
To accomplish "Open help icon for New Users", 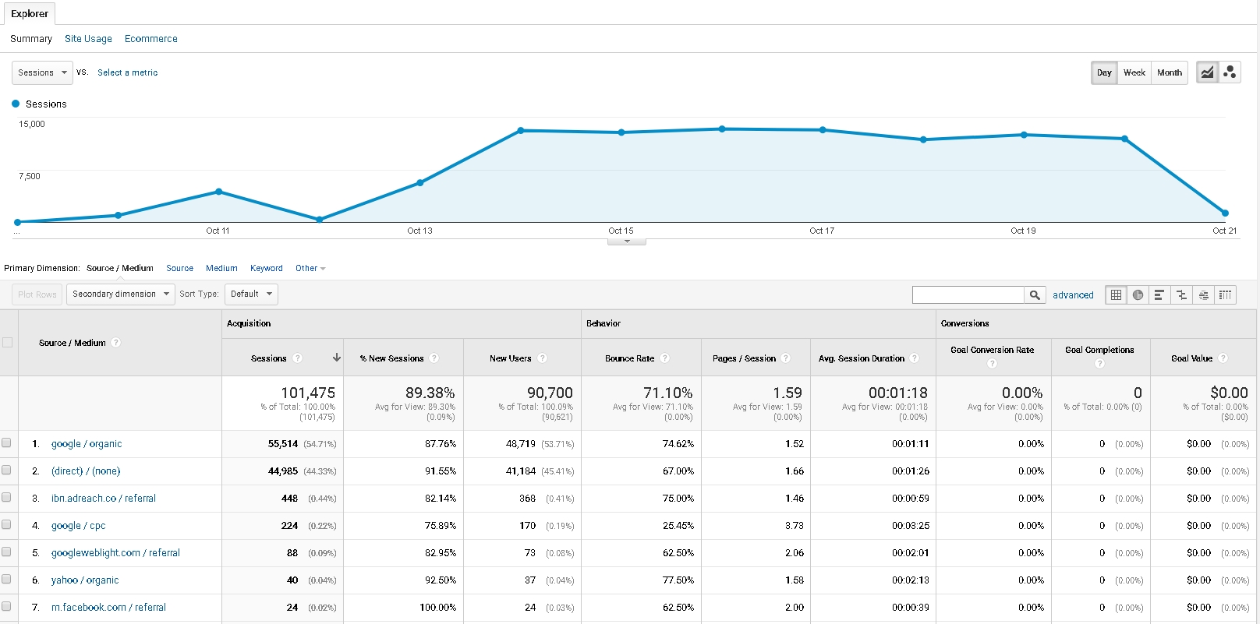I will click(x=543, y=358).
